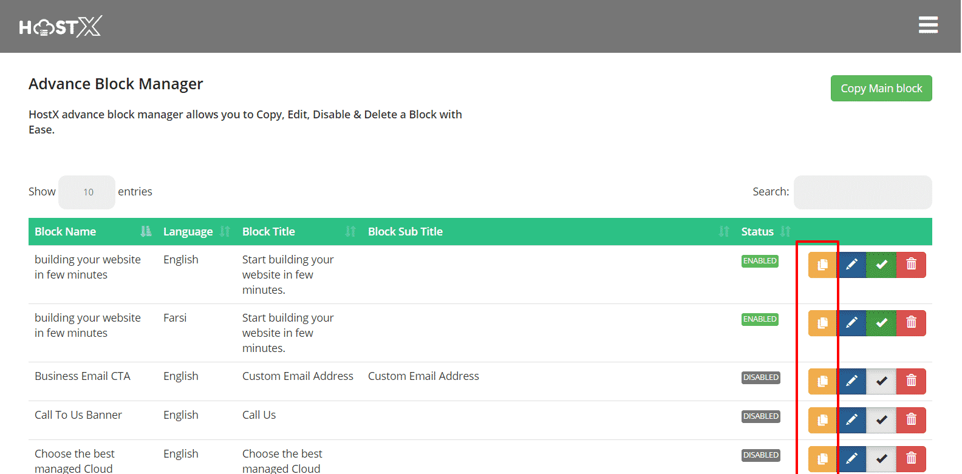Open the show entries count dropdown
The image size is (962, 474).
coord(87,192)
